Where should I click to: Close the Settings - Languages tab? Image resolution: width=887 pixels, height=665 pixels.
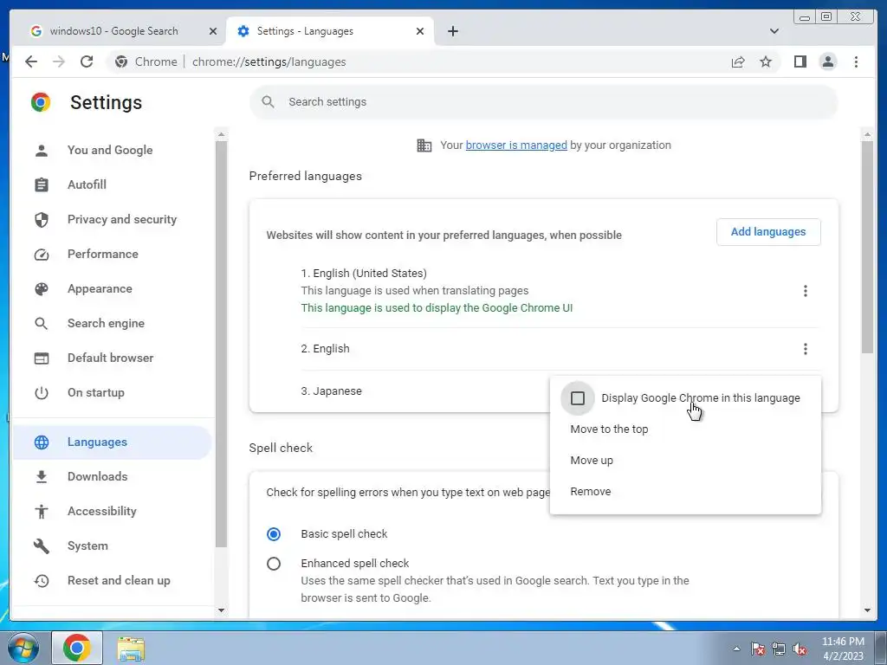click(x=420, y=31)
